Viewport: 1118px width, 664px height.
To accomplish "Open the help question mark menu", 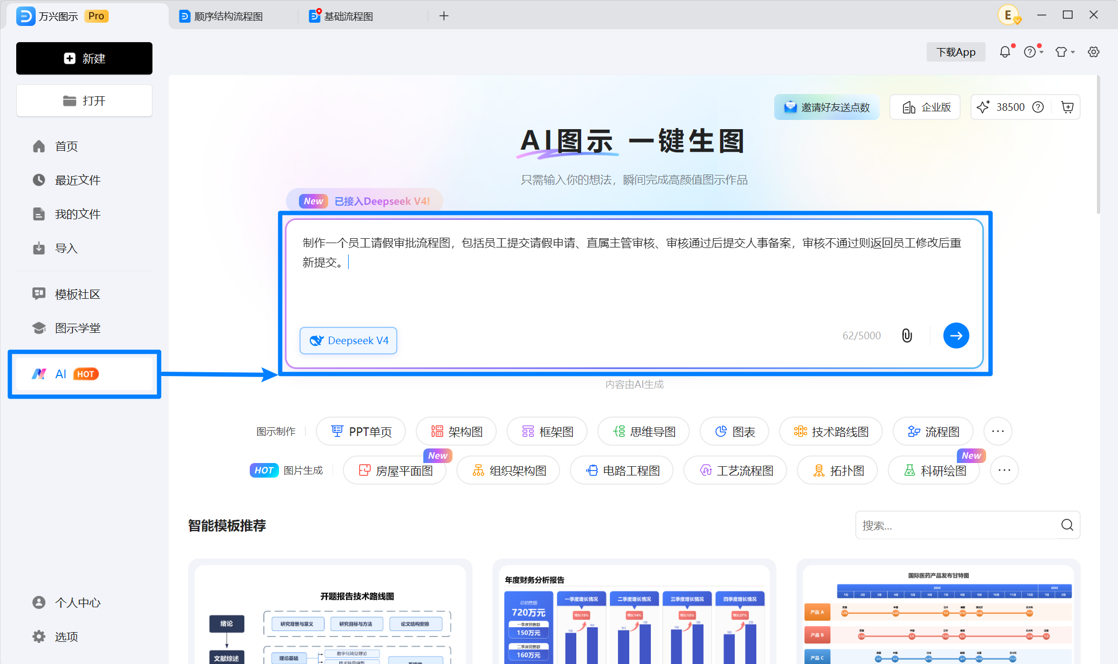I will (1033, 52).
